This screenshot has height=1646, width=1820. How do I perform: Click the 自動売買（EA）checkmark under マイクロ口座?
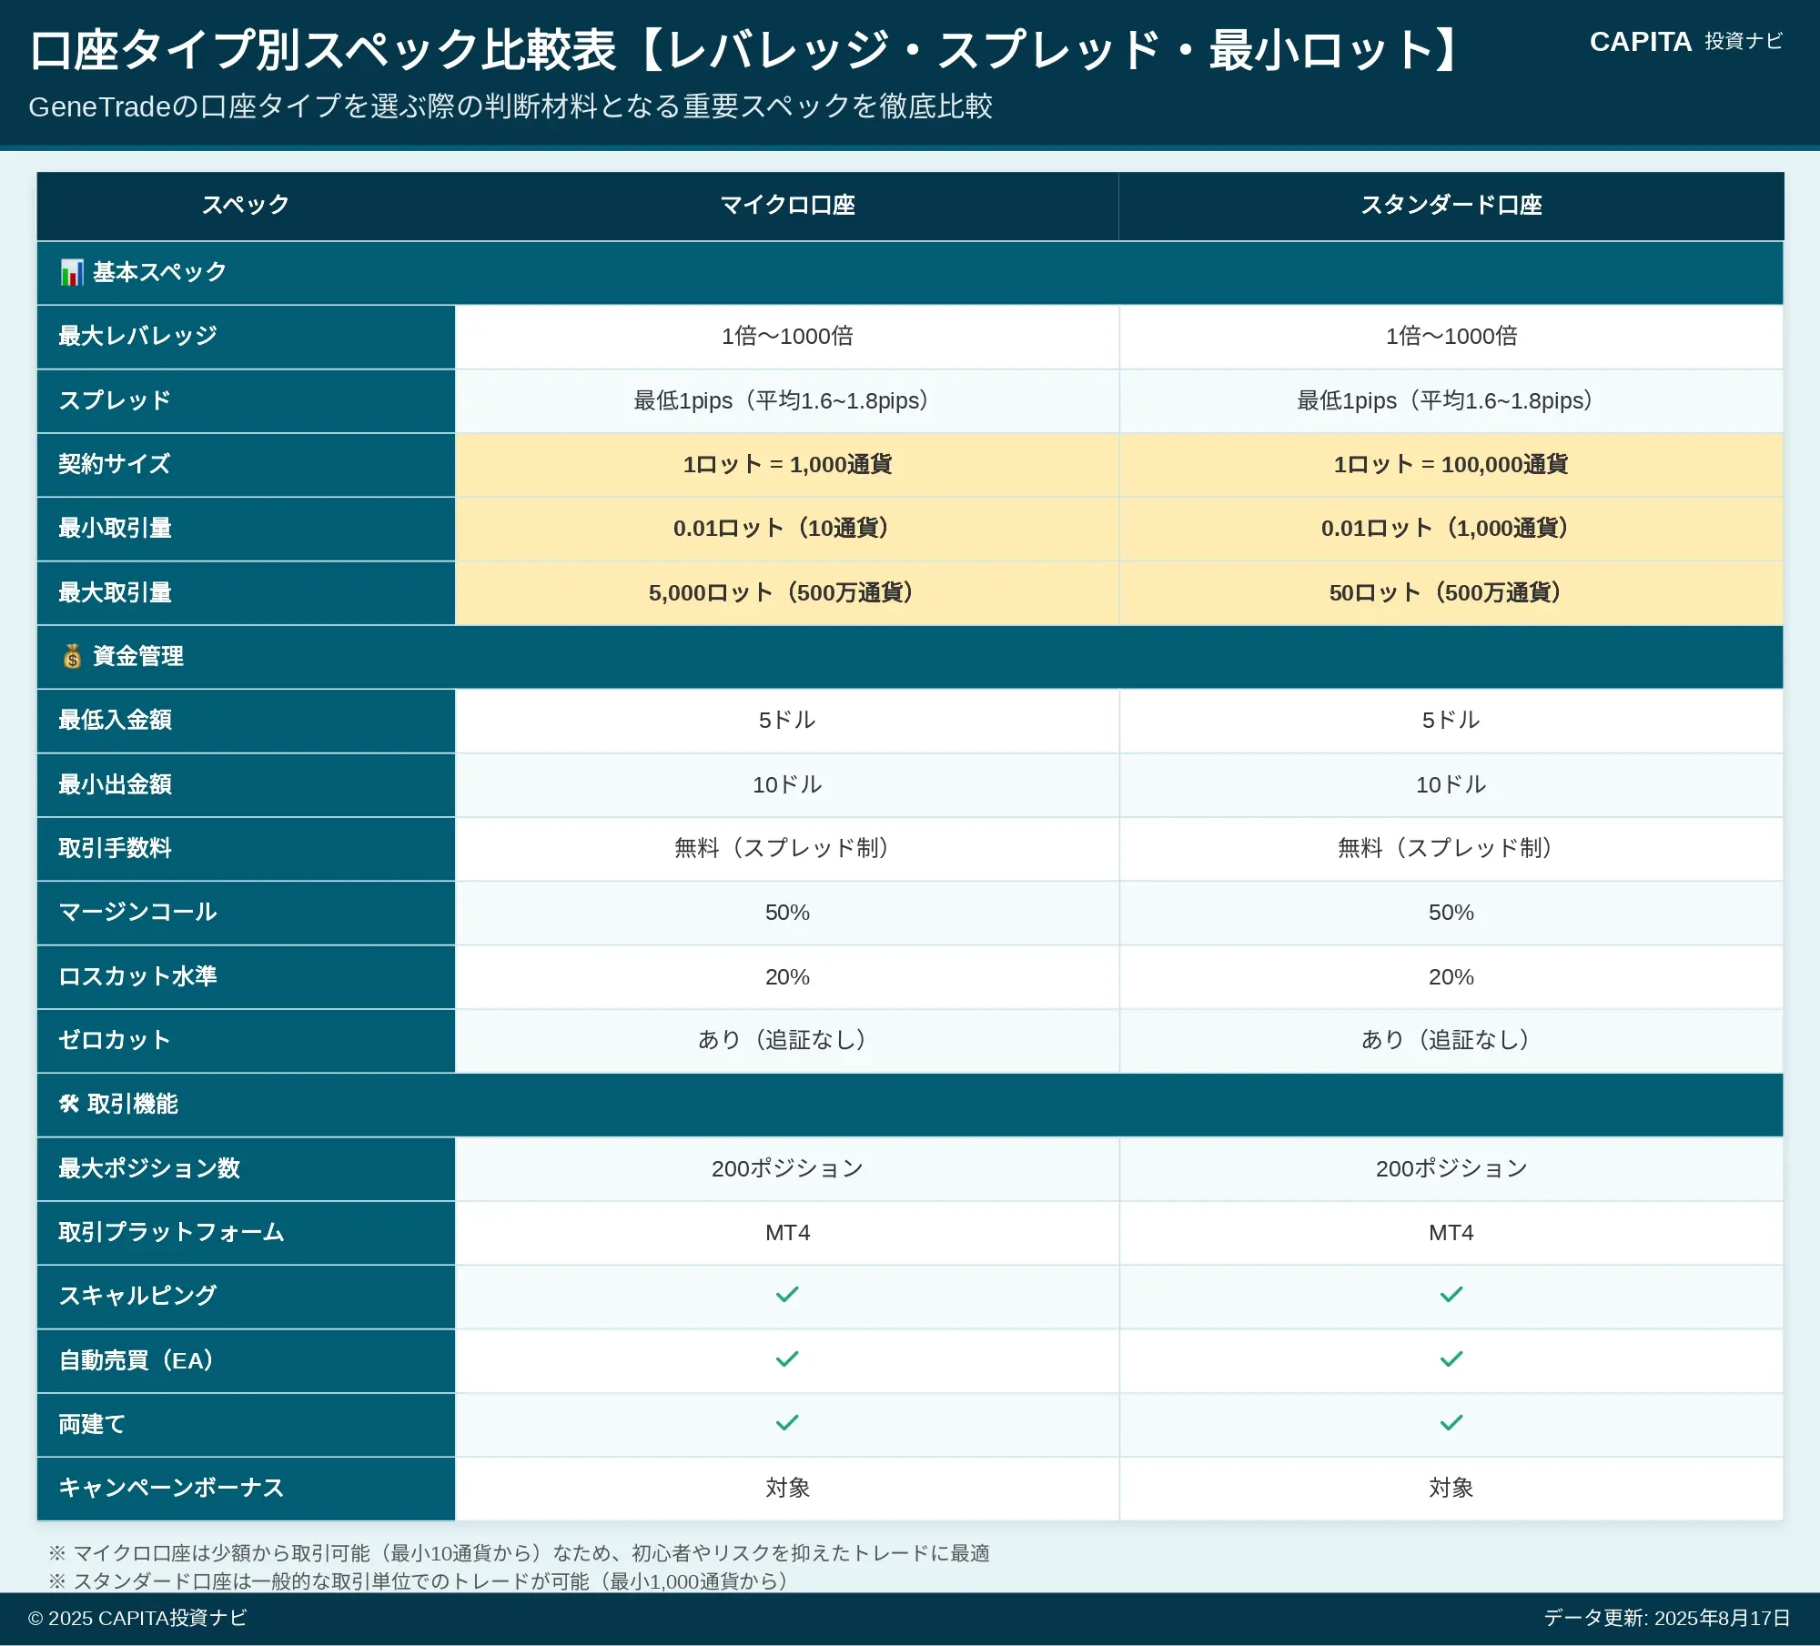click(x=787, y=1358)
